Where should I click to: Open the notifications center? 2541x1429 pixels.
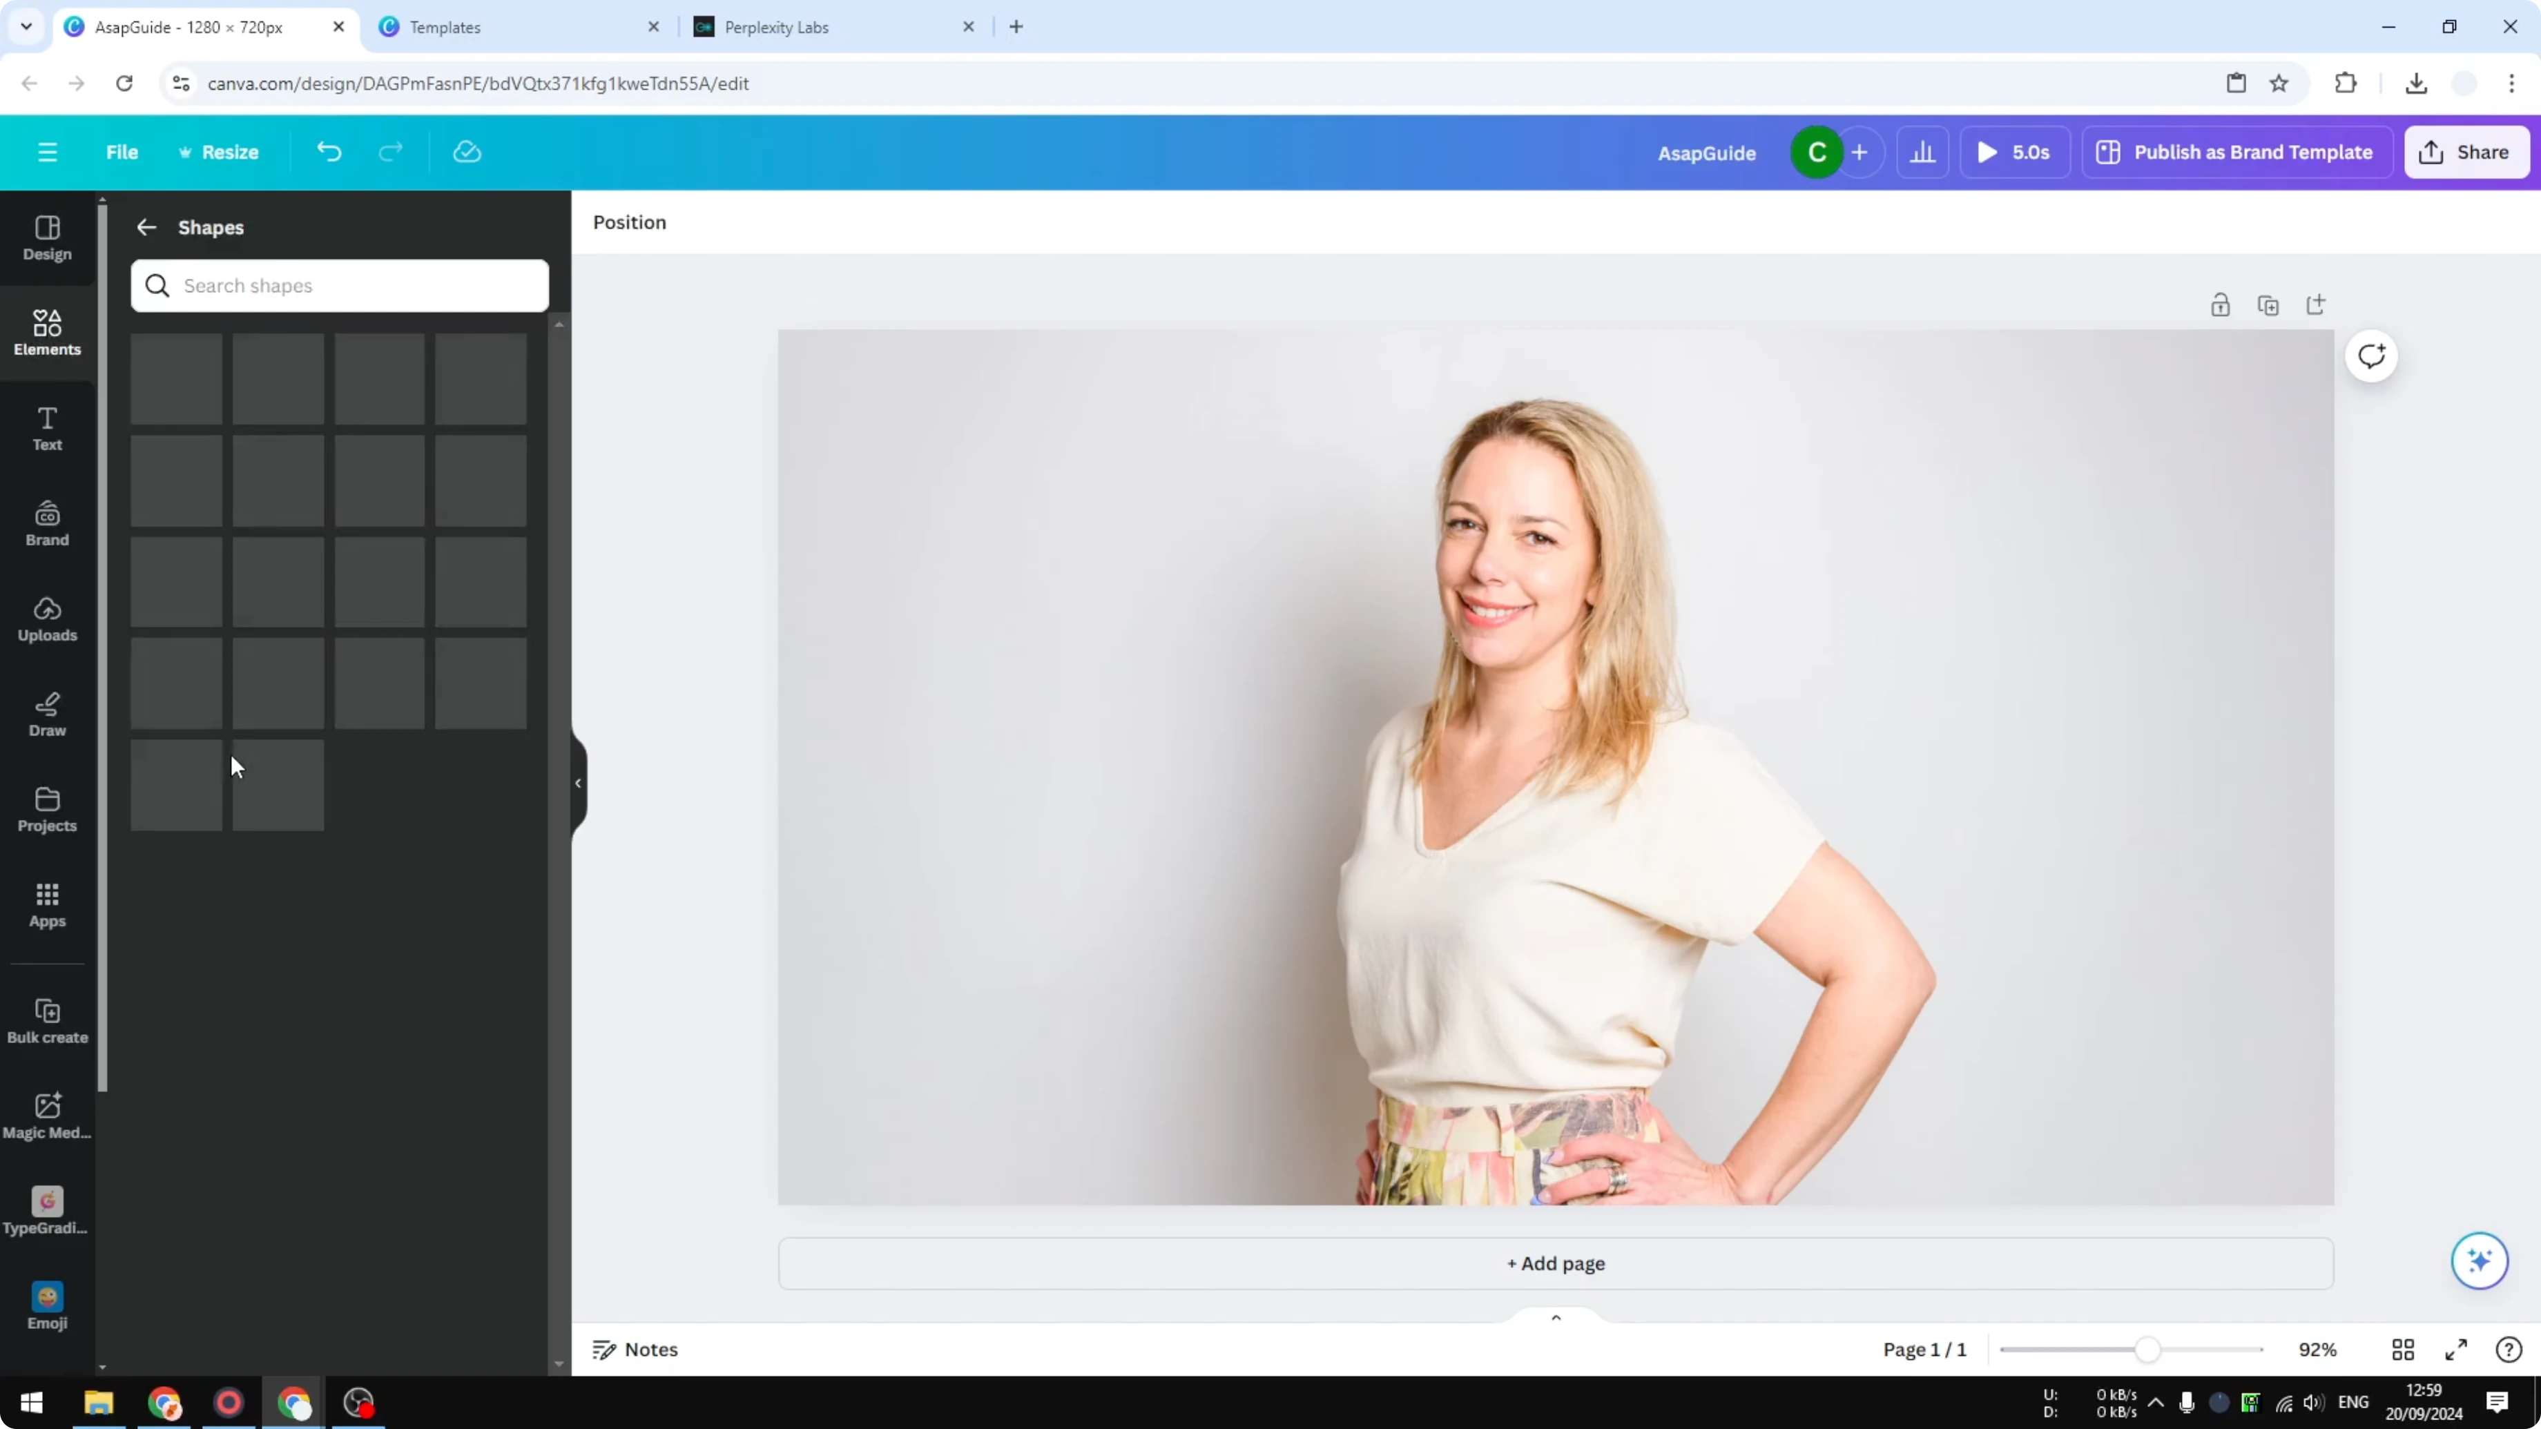coord(2497,1402)
